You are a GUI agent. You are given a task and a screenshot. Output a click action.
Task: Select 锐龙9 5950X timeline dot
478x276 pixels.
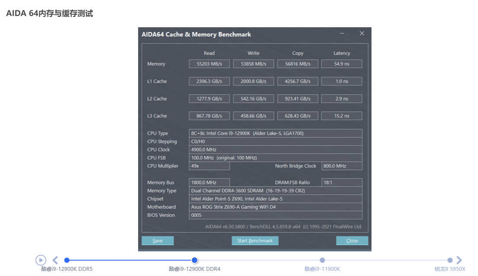[x=450, y=260]
